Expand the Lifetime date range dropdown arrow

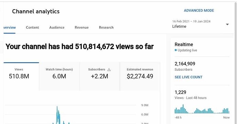(x=227, y=24)
